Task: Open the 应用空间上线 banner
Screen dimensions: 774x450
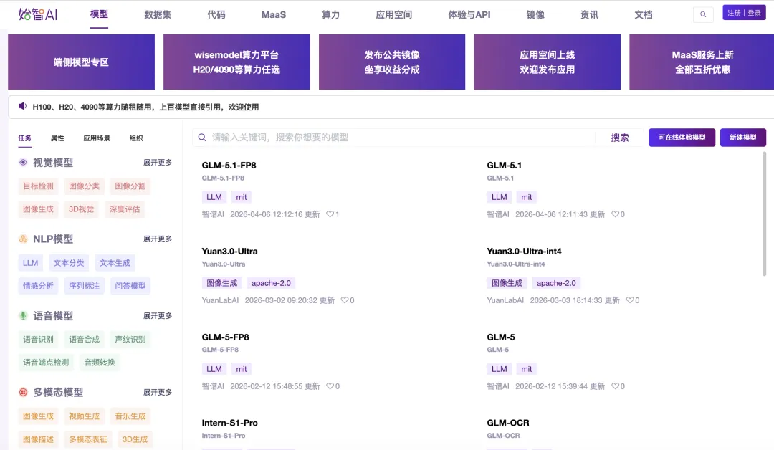Action: tap(547, 62)
